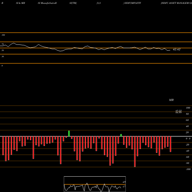This screenshot has width=192, height=192.
Task: Open the mini oscillator thumbnail chart at bottom
Action: (x=95, y=184)
